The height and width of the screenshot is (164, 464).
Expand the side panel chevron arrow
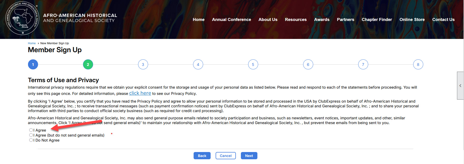coord(460,86)
